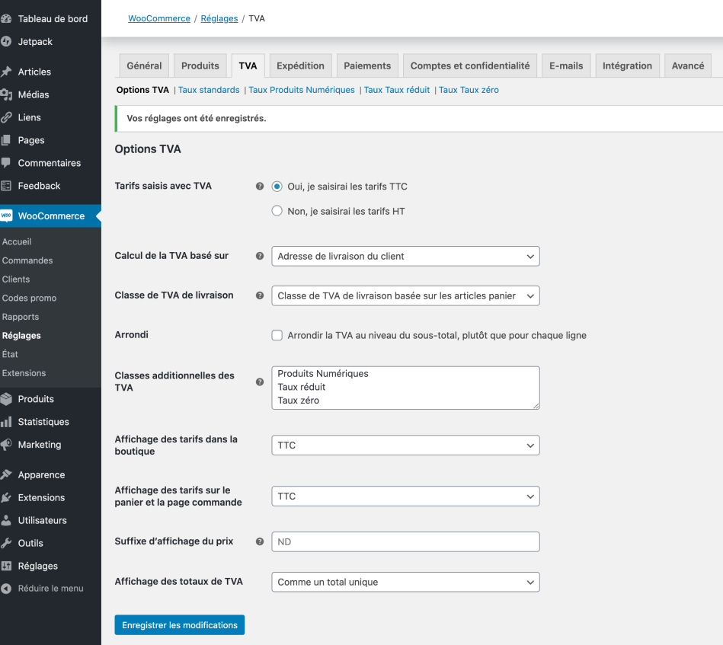Image resolution: width=723 pixels, height=645 pixels.
Task: Open the Paiements settings tab
Action: [x=367, y=65]
